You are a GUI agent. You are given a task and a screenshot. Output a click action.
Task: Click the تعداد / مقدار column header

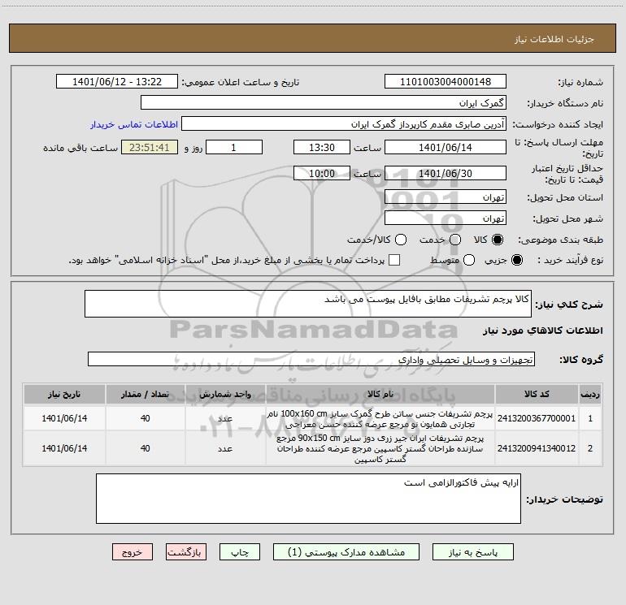click(145, 395)
